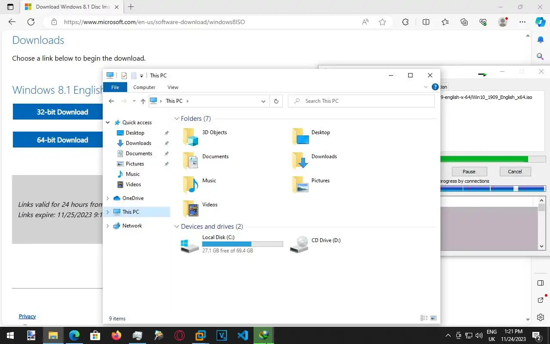Toggle Edge split screen icon

tap(426, 22)
